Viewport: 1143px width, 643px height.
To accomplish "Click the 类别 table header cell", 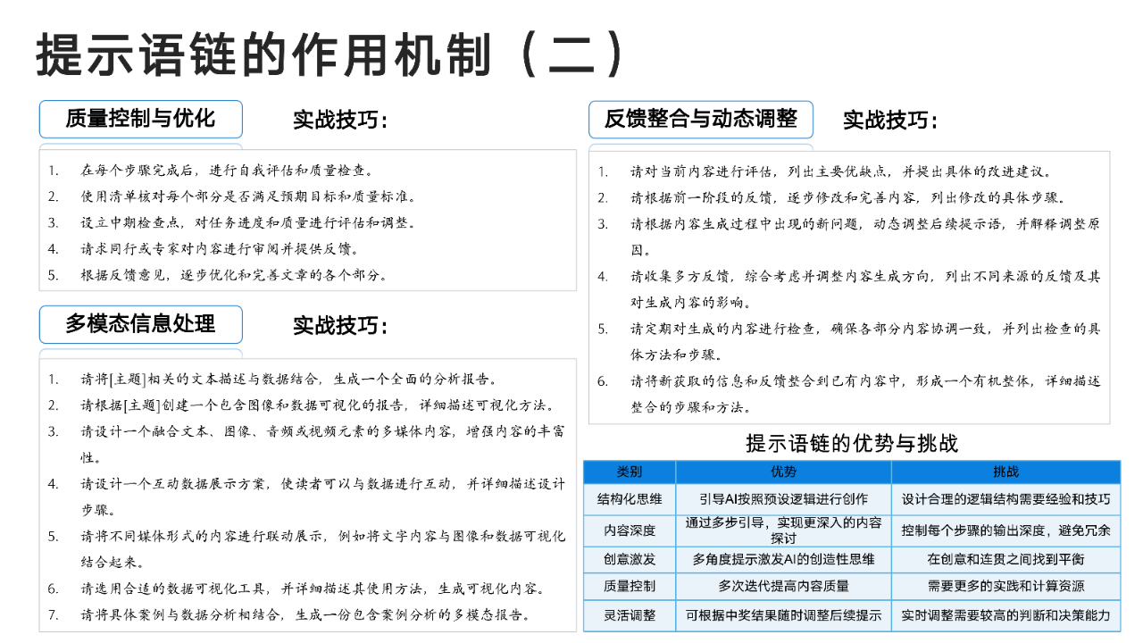I will [629, 472].
